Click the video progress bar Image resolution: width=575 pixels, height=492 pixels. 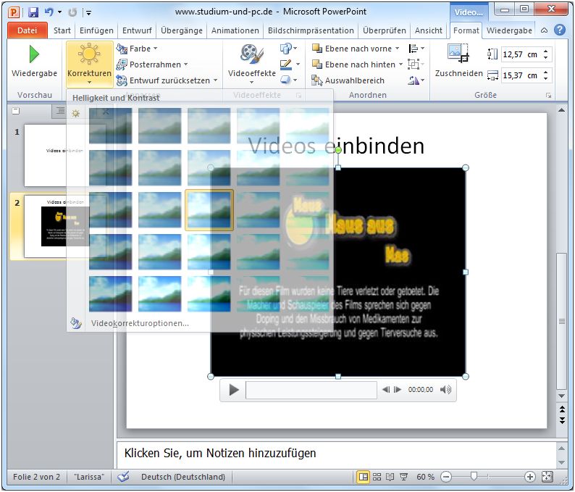point(311,390)
